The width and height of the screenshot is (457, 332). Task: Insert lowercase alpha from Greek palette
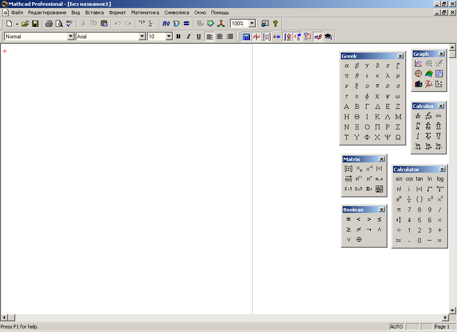point(346,66)
